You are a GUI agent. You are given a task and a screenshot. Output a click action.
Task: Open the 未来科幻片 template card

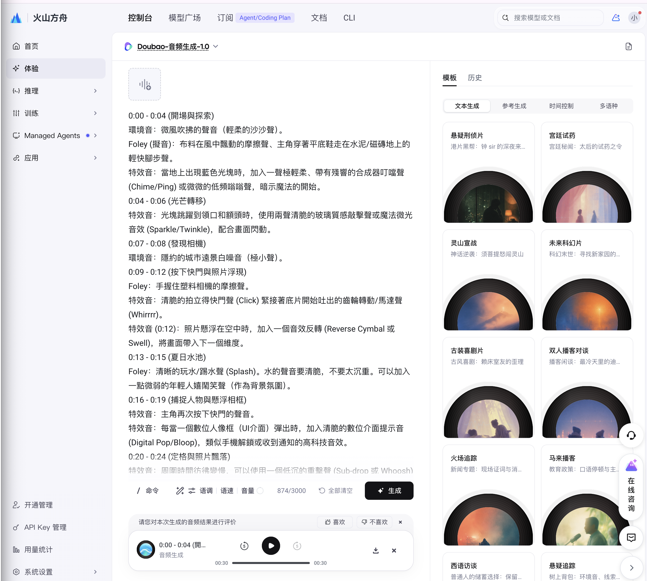587,280
